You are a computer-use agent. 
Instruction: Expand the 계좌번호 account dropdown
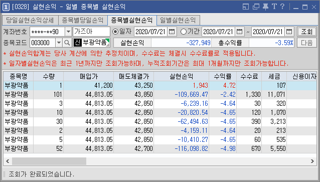click(68, 32)
